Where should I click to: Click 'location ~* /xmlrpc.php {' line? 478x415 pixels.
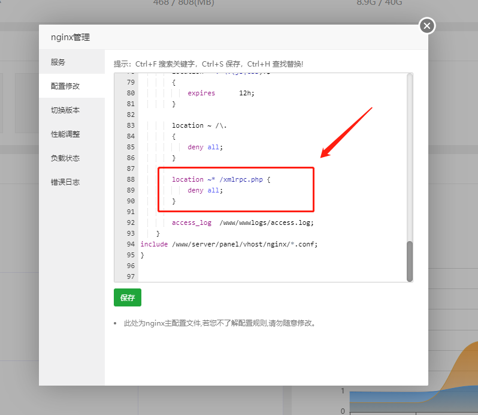pos(221,179)
